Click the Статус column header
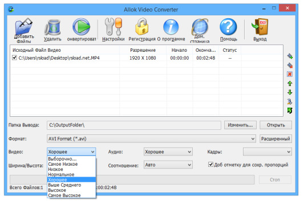Screen dimensions: 308x213 (230, 50)
